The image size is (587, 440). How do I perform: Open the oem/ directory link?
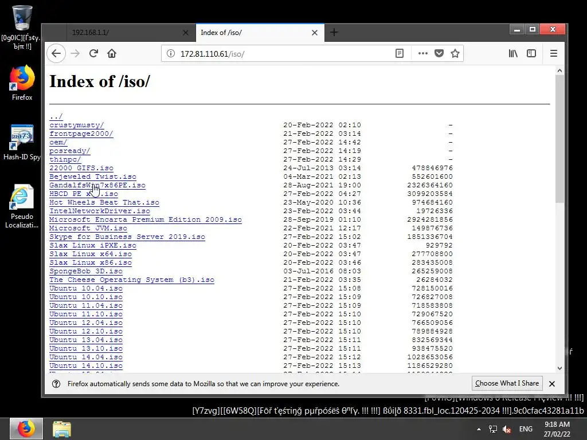point(58,142)
